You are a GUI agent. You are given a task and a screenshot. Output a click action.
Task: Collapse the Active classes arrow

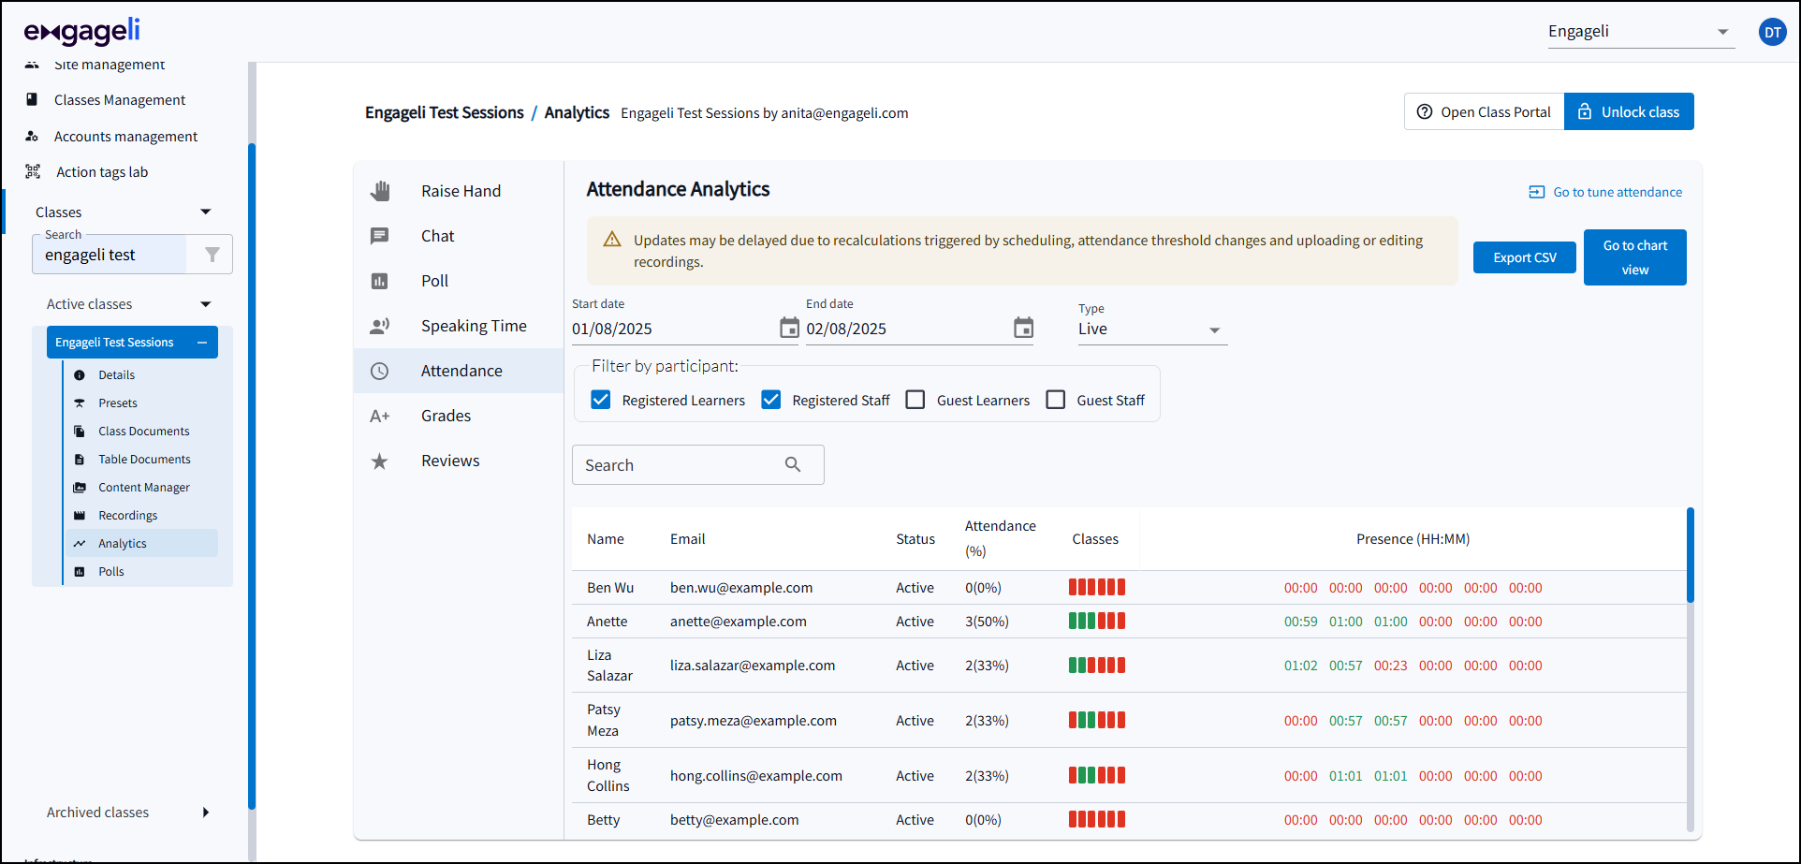(x=206, y=304)
